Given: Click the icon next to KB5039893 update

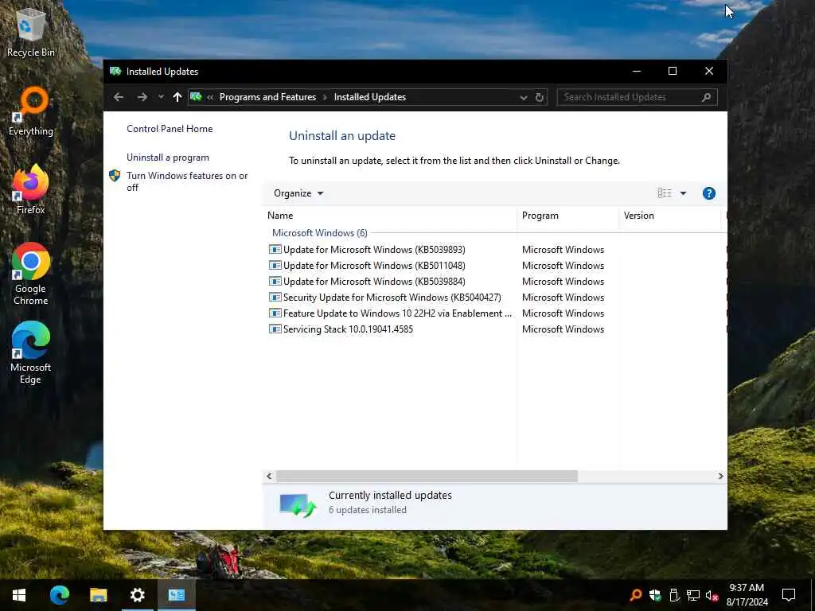Looking at the screenshot, I should pyautogui.click(x=275, y=249).
